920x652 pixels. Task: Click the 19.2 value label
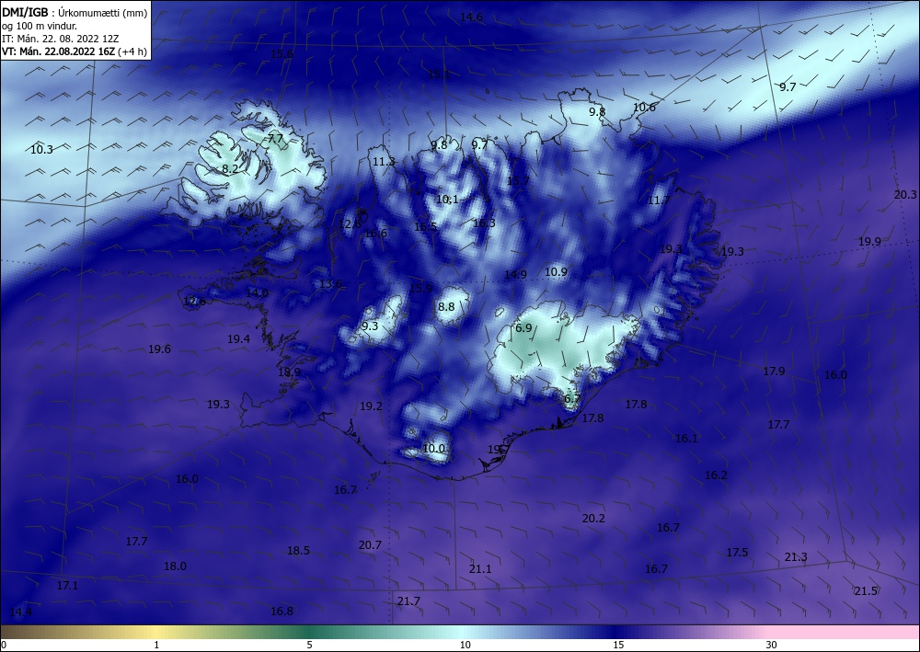point(371,406)
